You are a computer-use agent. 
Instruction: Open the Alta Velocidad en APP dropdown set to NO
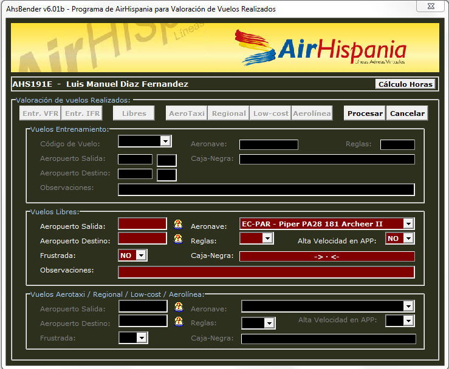(408, 239)
